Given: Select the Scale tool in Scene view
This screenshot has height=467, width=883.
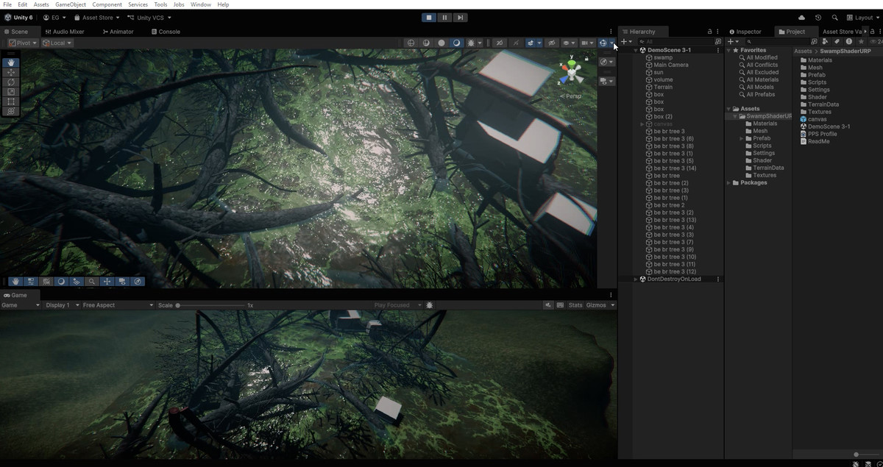Looking at the screenshot, I should [11, 91].
